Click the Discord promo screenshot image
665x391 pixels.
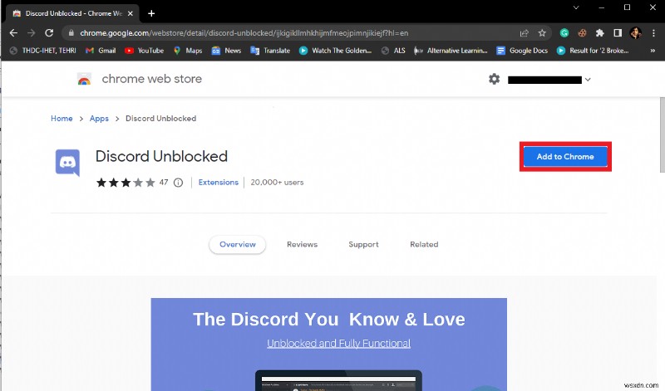coord(328,345)
